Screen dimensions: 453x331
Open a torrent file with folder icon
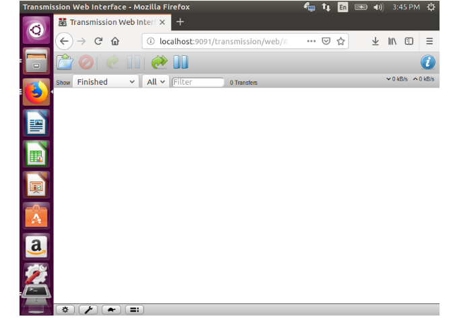point(65,62)
